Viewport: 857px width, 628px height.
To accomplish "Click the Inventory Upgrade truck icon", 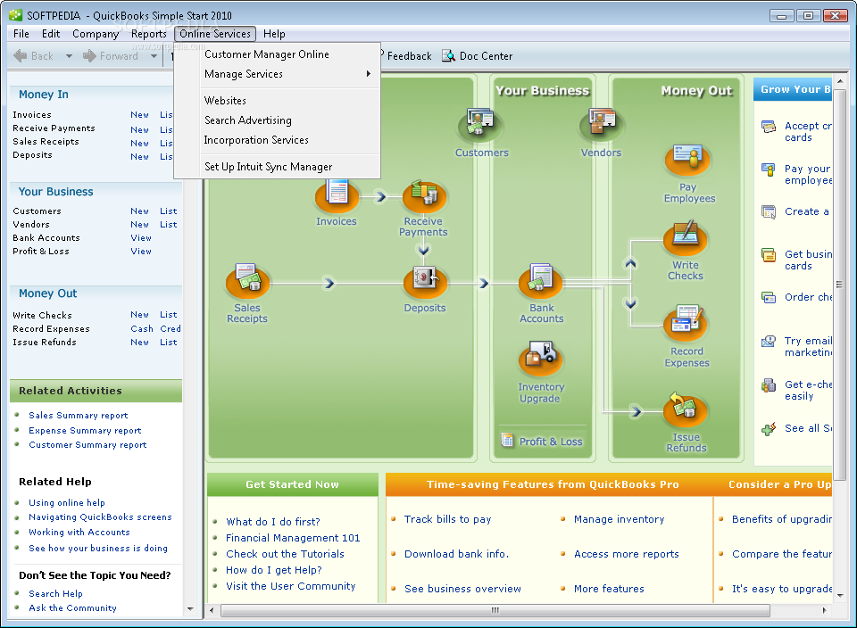I will [x=541, y=359].
